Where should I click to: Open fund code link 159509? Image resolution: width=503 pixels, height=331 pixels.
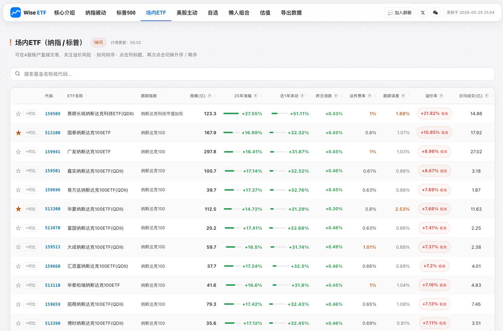tap(53, 113)
